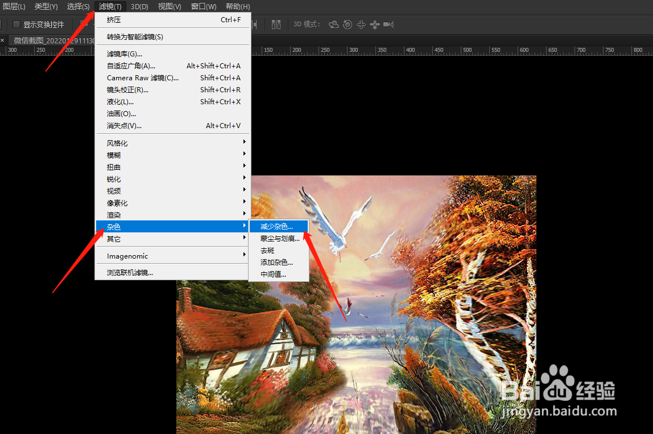Select the 3D pan object icon
Viewport: 653px width, 434px height.
[361, 24]
